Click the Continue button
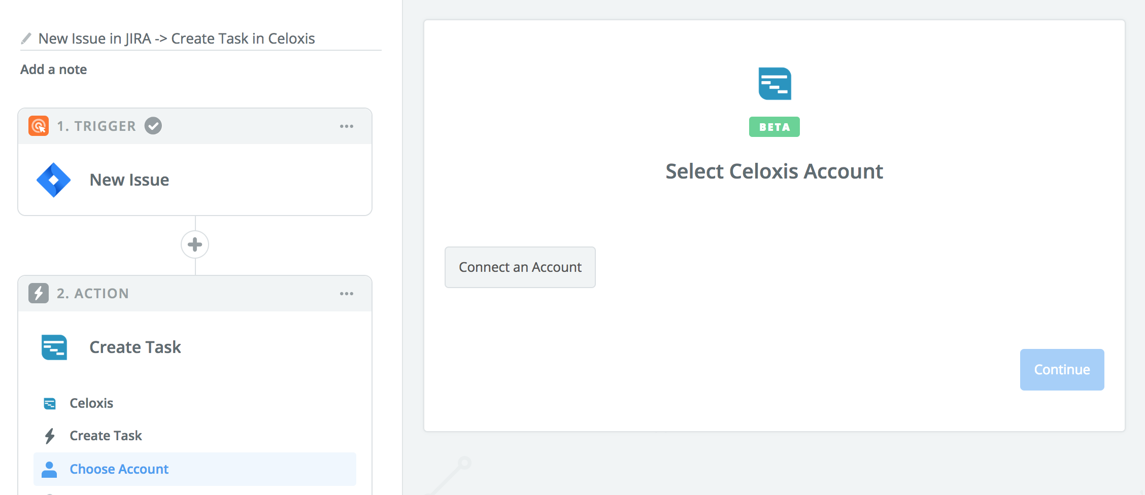This screenshot has width=1145, height=495. click(x=1062, y=370)
